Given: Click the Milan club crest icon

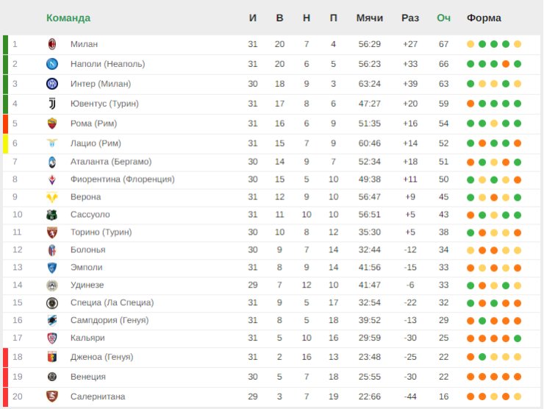Looking at the screenshot, I should pos(52,44).
